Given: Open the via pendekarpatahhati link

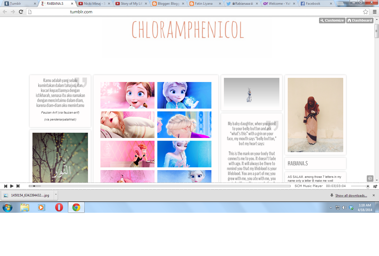Looking at the screenshot, I should coord(60,119).
